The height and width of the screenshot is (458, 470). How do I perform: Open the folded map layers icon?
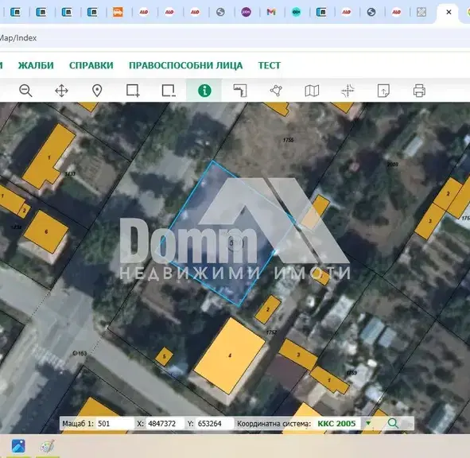[x=312, y=91]
